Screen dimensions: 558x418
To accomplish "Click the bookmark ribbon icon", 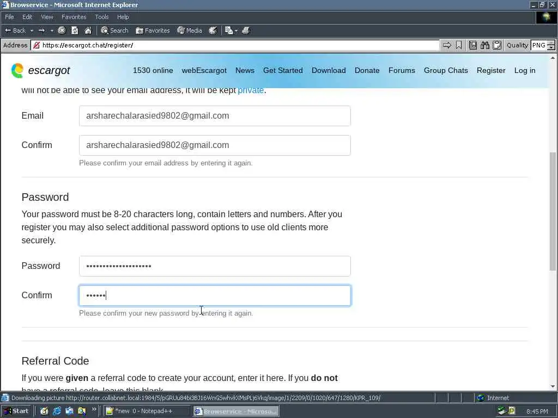I will 459,45.
